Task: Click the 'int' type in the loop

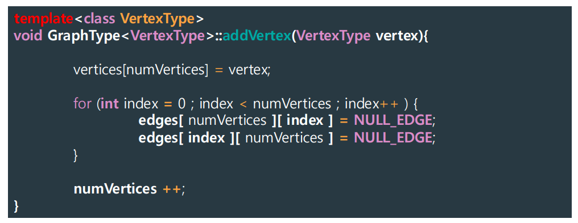Action: [110, 104]
